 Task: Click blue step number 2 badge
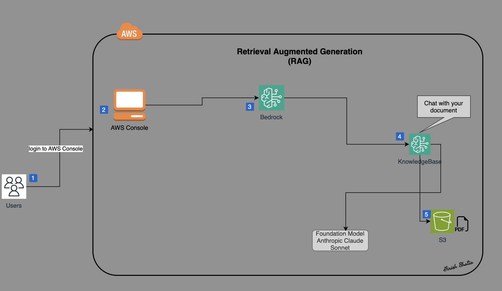104,110
